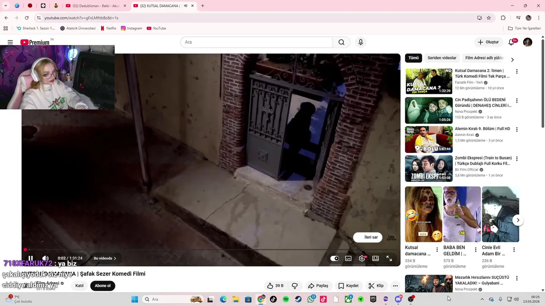This screenshot has height=306, width=545.
Task: Open options for the BABA BEN GELDİM short
Action: (476, 249)
